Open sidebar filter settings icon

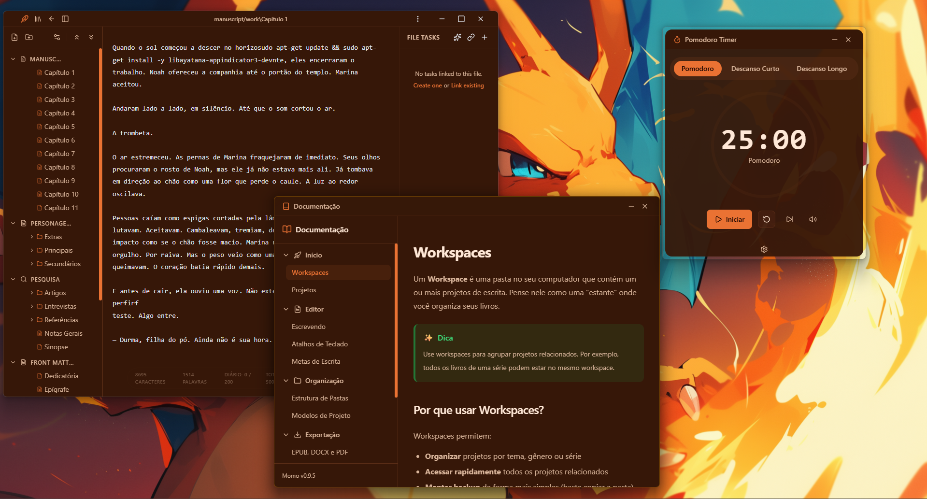click(57, 37)
